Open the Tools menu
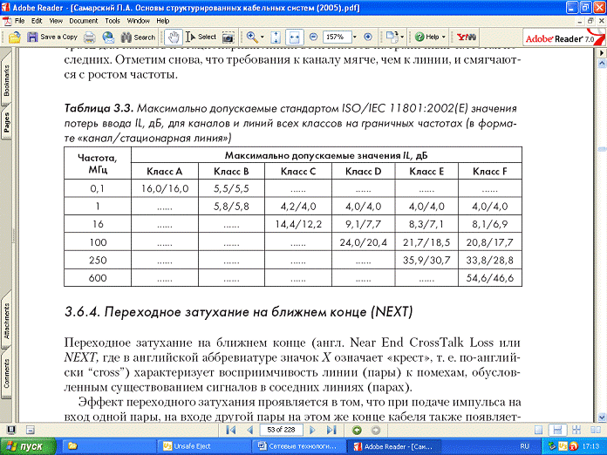The image size is (607, 455). 112,19
